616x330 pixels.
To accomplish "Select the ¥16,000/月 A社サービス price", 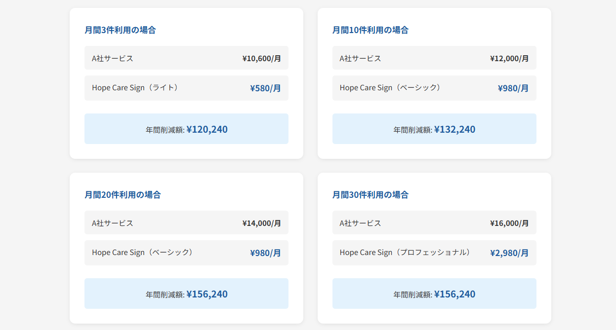I will [x=509, y=223].
